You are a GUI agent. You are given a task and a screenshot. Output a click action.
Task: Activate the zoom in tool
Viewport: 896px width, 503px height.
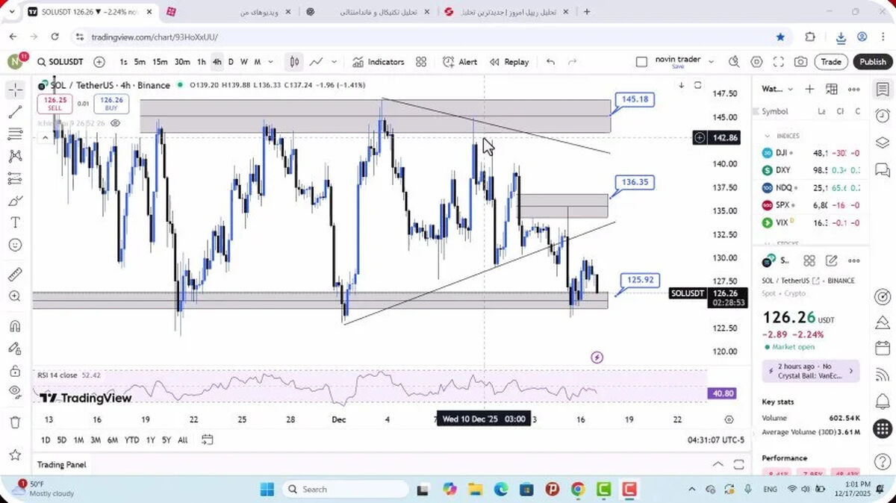pyautogui.click(x=15, y=296)
